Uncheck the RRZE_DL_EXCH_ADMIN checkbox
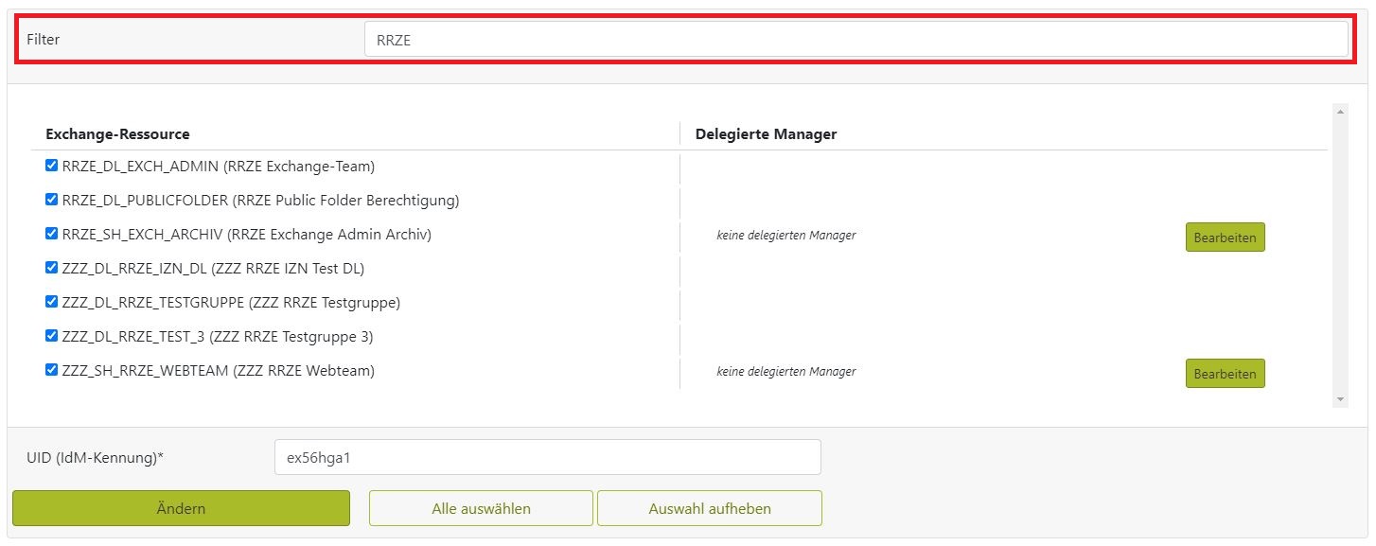The width and height of the screenshot is (1376, 546). pos(52,166)
